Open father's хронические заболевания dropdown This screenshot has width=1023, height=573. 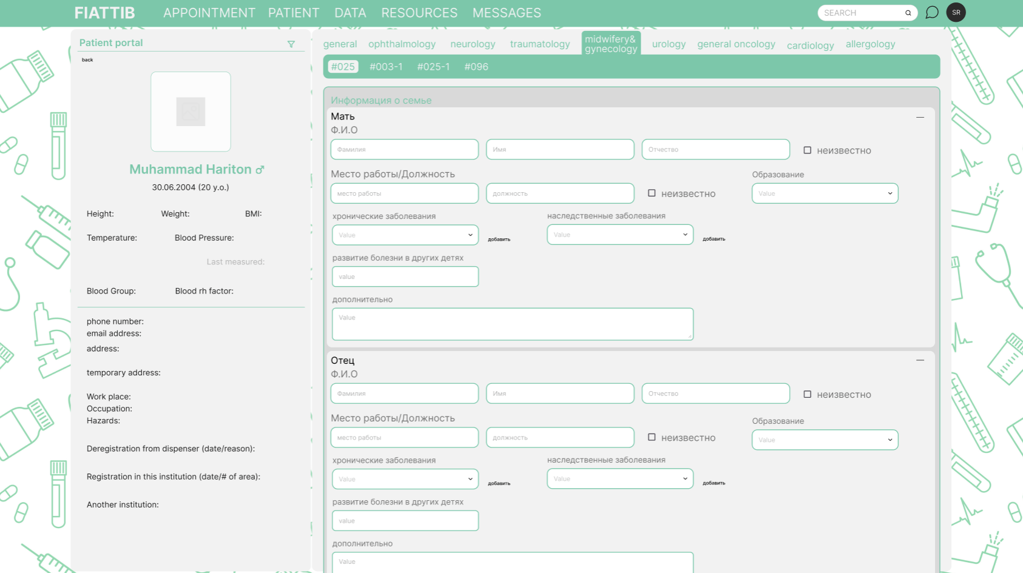click(405, 479)
